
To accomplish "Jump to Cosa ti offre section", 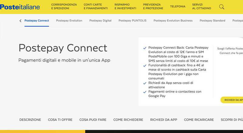I will 60,120.
